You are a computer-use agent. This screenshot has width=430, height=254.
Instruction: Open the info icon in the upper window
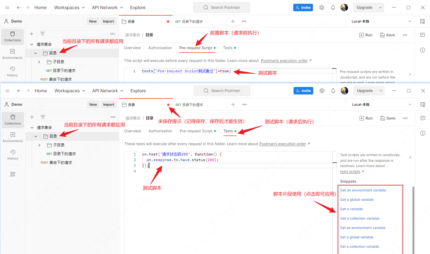[422, 50]
